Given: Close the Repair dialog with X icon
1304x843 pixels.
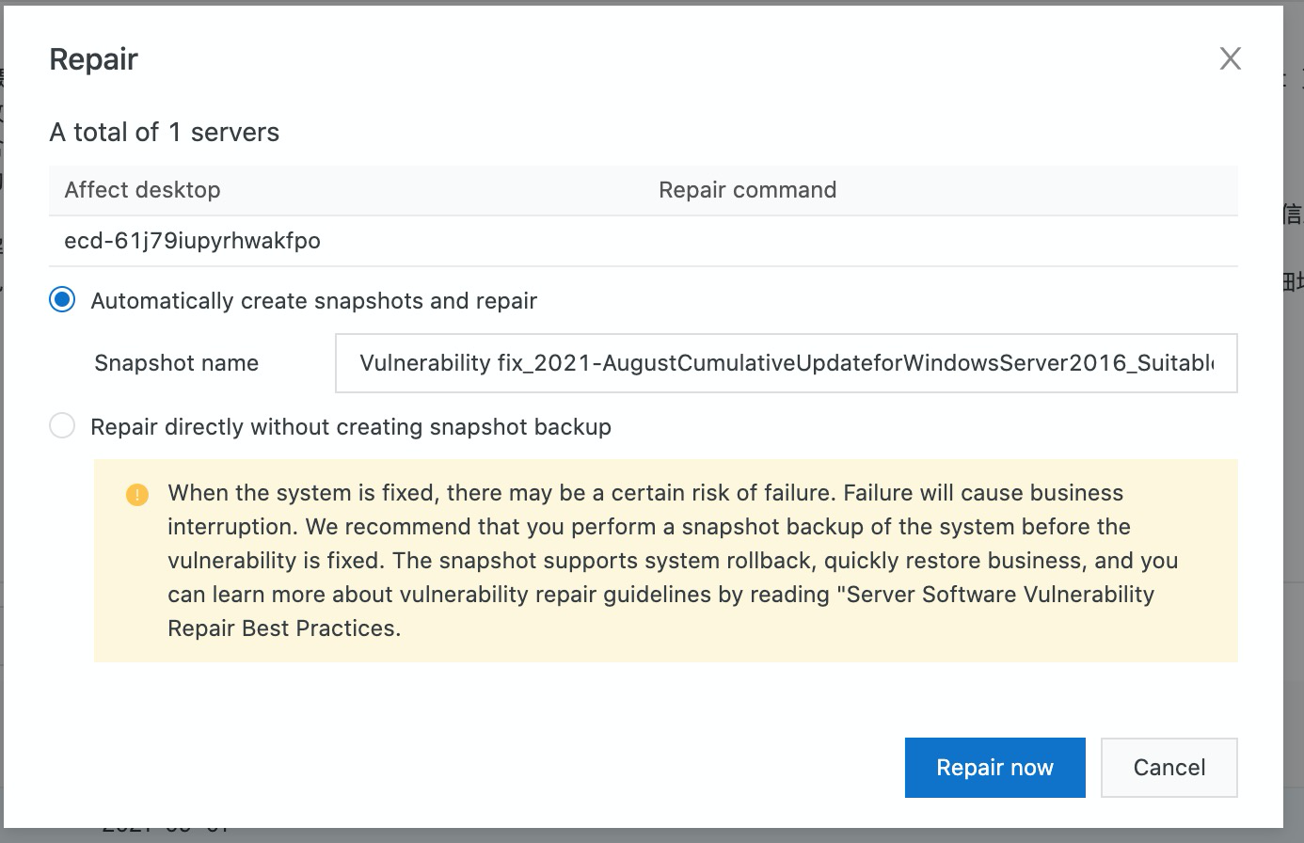Looking at the screenshot, I should pyautogui.click(x=1230, y=58).
